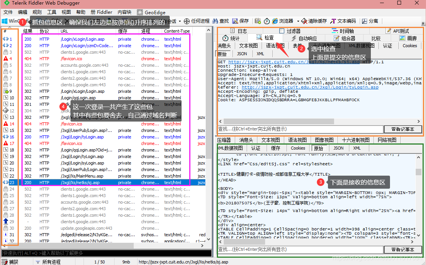Click the warning icon on session 17
Image resolution: width=426 pixels, height=265 pixels.
point(6,143)
